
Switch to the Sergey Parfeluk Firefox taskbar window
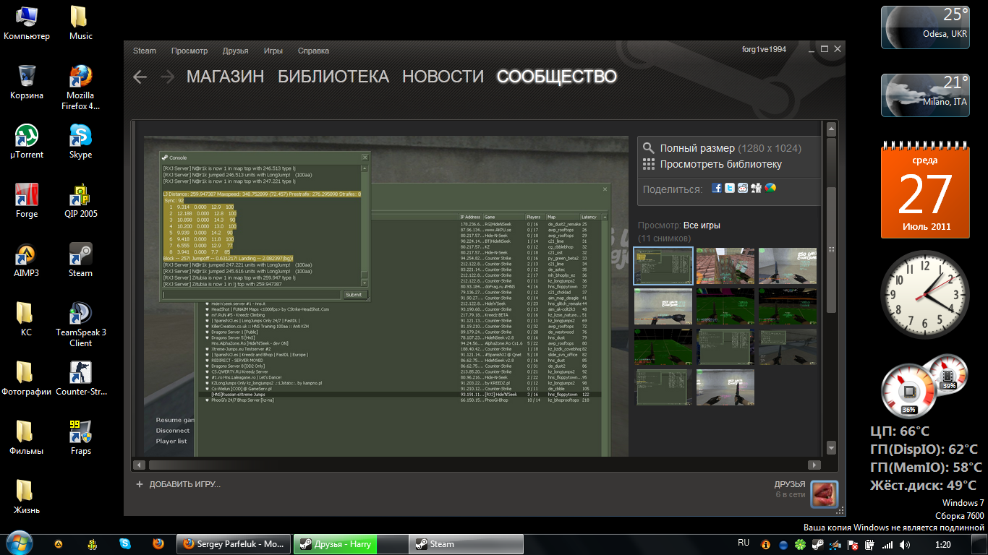[234, 544]
